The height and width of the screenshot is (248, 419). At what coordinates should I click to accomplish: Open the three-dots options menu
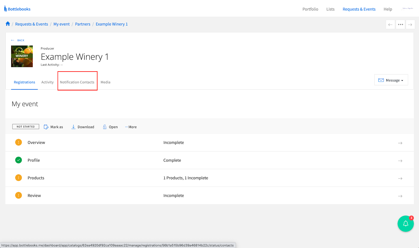point(400,25)
